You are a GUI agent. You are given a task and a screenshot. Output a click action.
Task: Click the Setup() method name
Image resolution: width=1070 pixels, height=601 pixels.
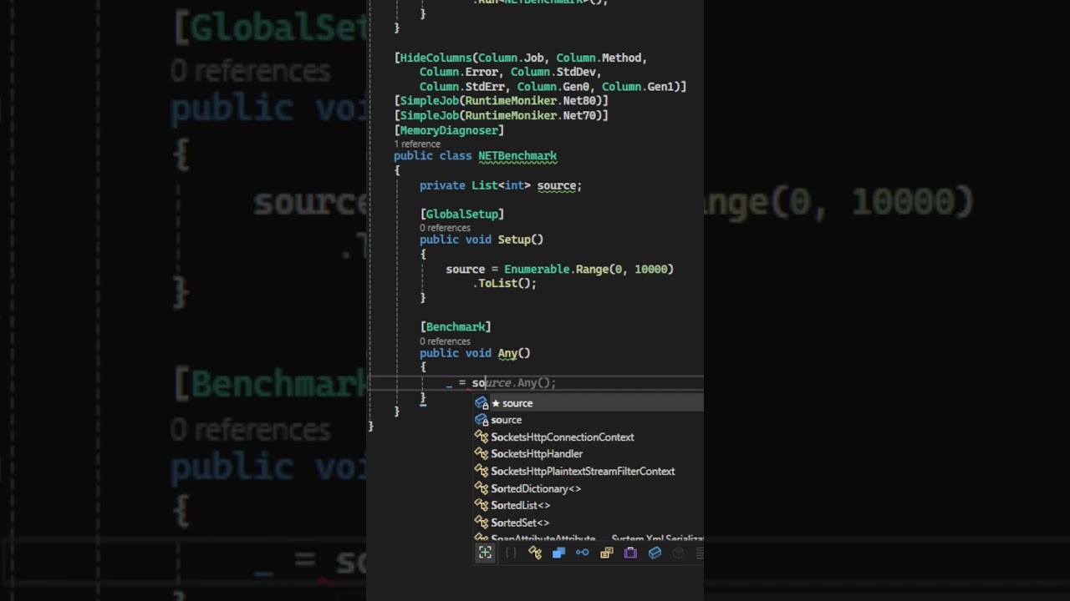click(521, 240)
